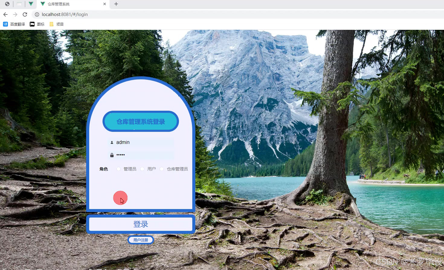Viewport: 444px width, 270px height.
Task: Switch to the first pinned globe tab
Action: tap(7, 4)
